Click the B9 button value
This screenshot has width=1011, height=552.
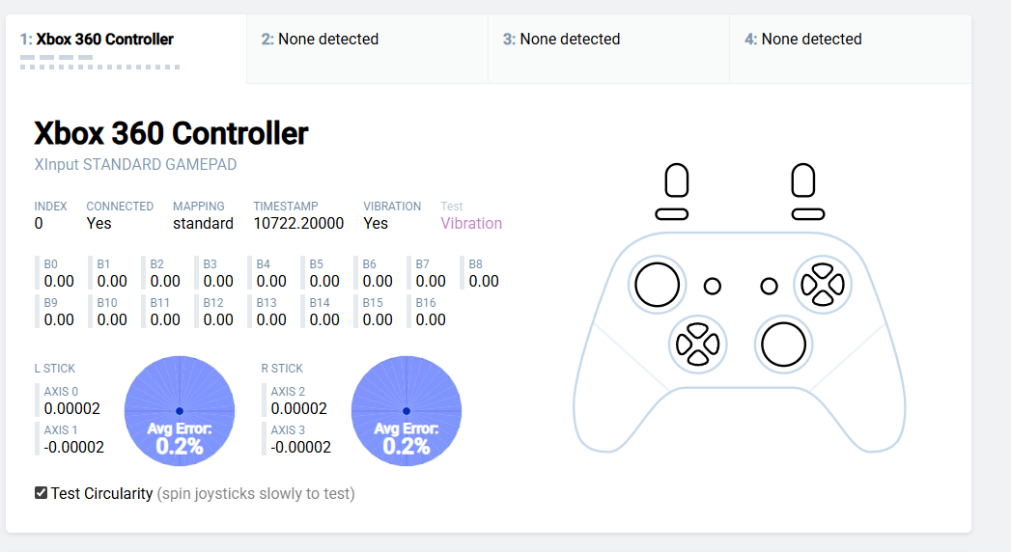pyautogui.click(x=59, y=320)
